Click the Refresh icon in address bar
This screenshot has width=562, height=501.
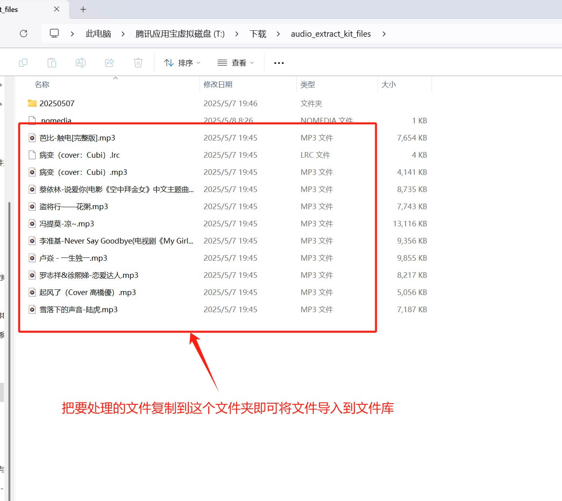(24, 34)
